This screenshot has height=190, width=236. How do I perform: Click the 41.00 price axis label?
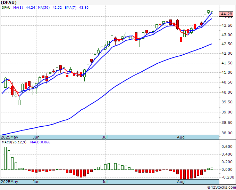pos(227,72)
